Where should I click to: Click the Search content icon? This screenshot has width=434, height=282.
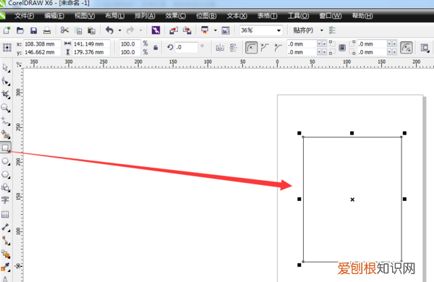pyautogui.click(x=156, y=30)
